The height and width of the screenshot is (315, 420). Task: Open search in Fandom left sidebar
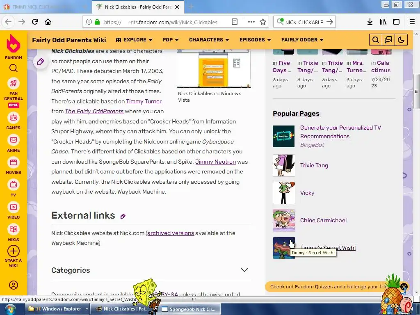click(x=14, y=68)
